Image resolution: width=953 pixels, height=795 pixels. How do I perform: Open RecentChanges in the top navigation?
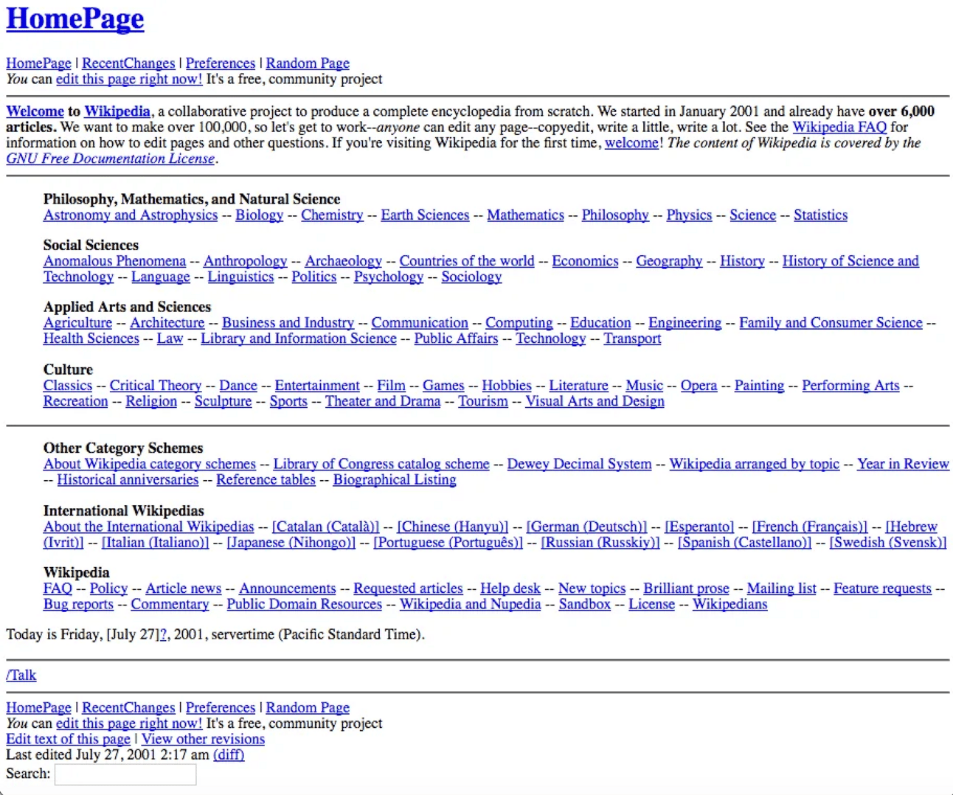[x=128, y=63]
